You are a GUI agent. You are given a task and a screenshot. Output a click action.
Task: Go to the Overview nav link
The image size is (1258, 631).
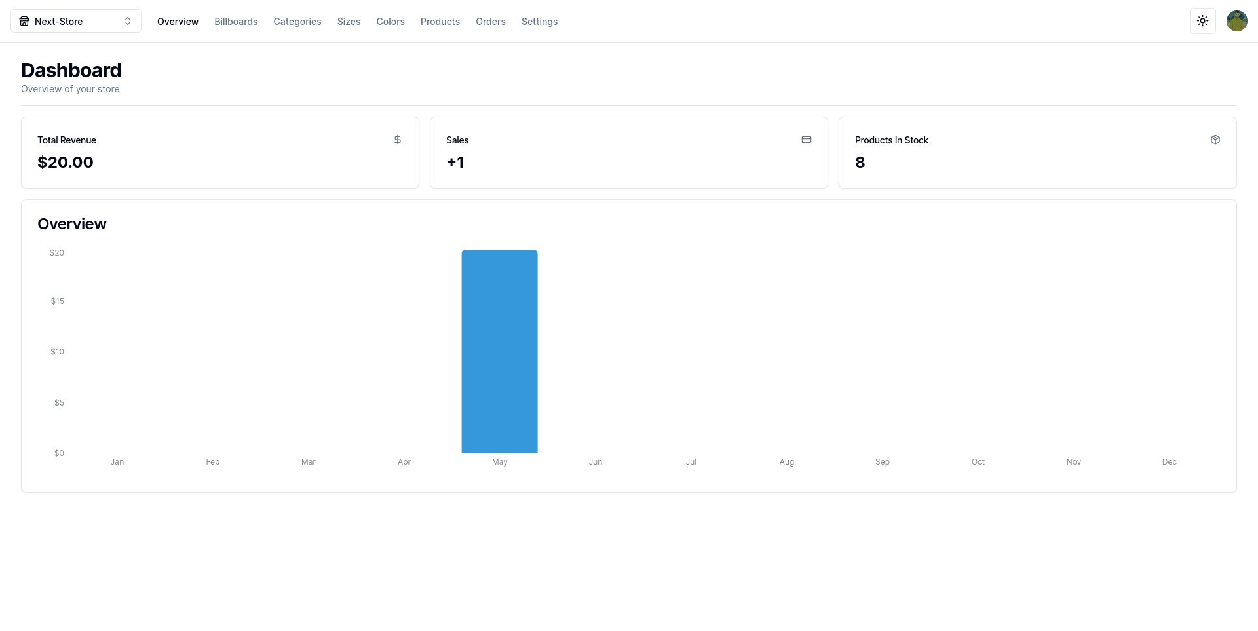pyautogui.click(x=178, y=22)
